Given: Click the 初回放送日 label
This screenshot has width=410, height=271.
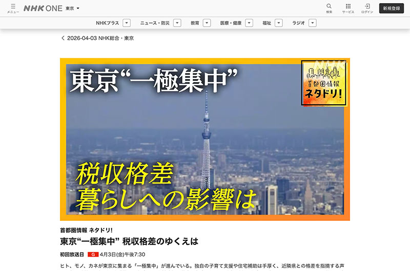Looking at the screenshot, I should tap(72, 254).
